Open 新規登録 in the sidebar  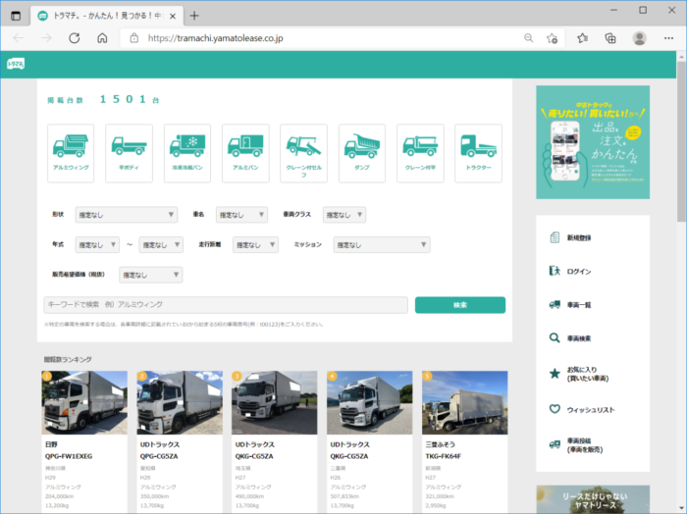[x=579, y=237]
